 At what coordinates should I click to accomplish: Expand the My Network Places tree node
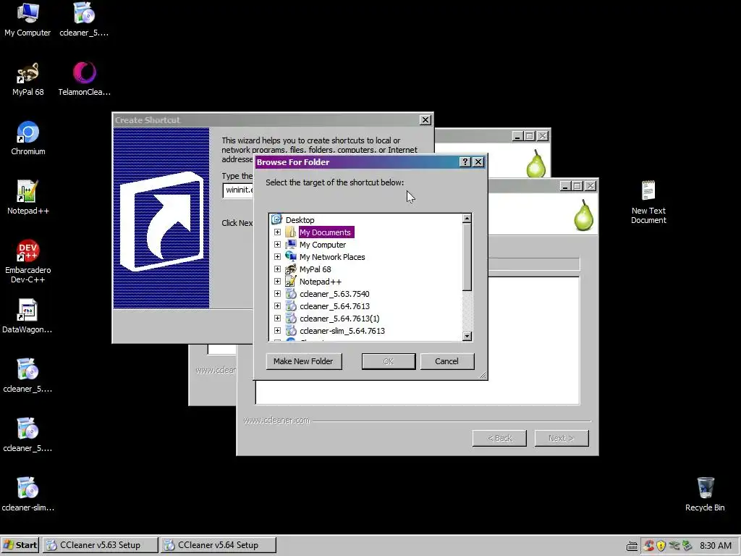[277, 257]
